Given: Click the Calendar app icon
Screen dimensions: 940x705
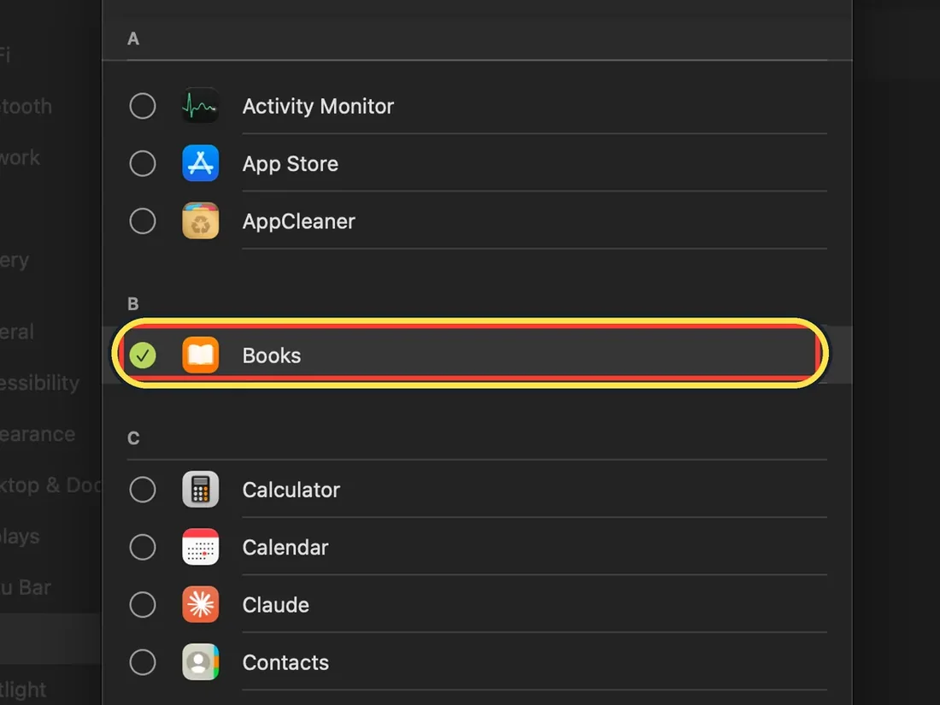Looking at the screenshot, I should (200, 547).
